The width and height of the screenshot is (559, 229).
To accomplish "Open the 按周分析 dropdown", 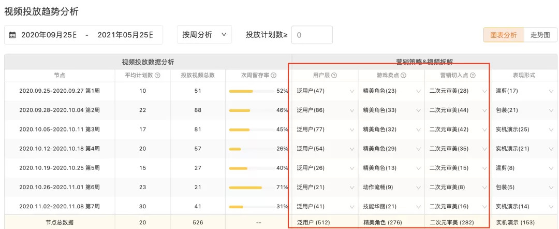I will click(204, 35).
